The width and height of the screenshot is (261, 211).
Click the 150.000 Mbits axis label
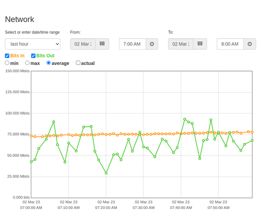tap(17, 71)
